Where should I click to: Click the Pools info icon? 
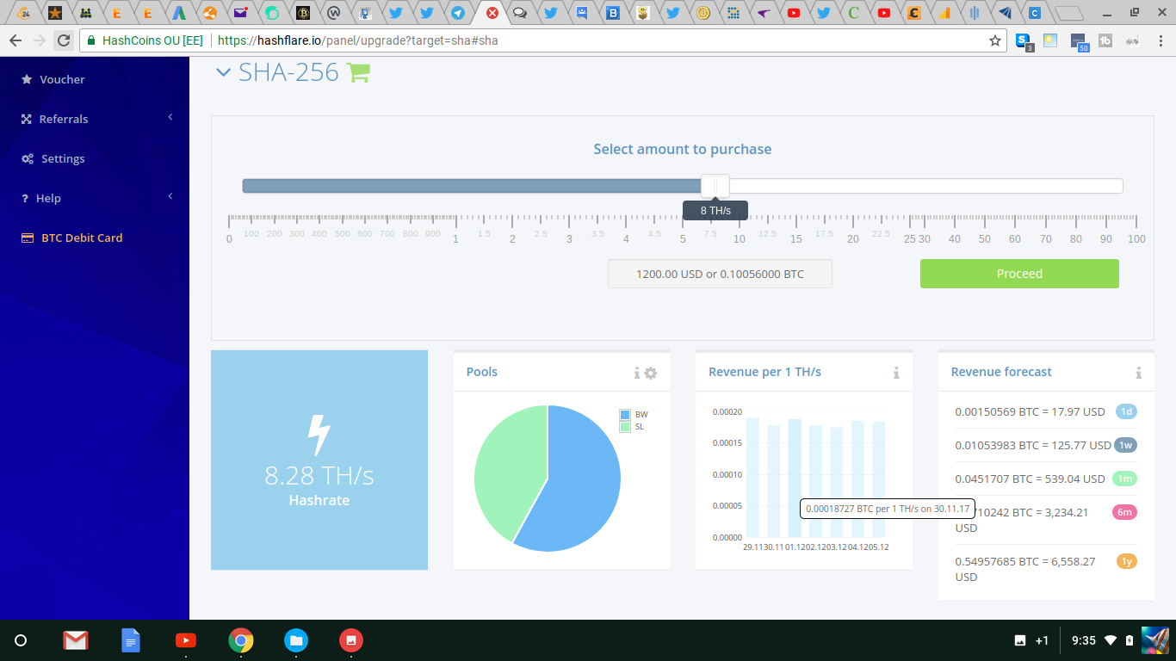[x=637, y=373]
